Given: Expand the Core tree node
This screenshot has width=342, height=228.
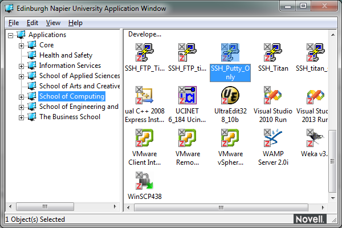Looking at the screenshot, I should pos(22,45).
